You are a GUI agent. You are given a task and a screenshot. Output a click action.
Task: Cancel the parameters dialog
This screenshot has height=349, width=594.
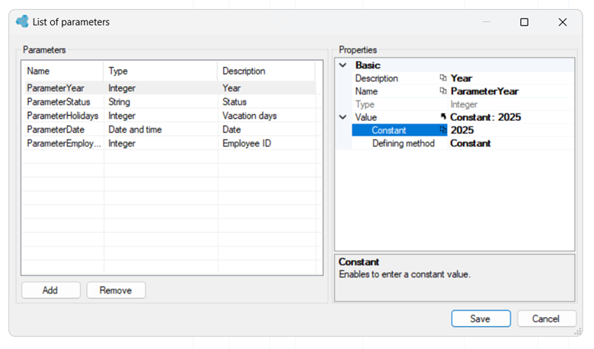[546, 319]
